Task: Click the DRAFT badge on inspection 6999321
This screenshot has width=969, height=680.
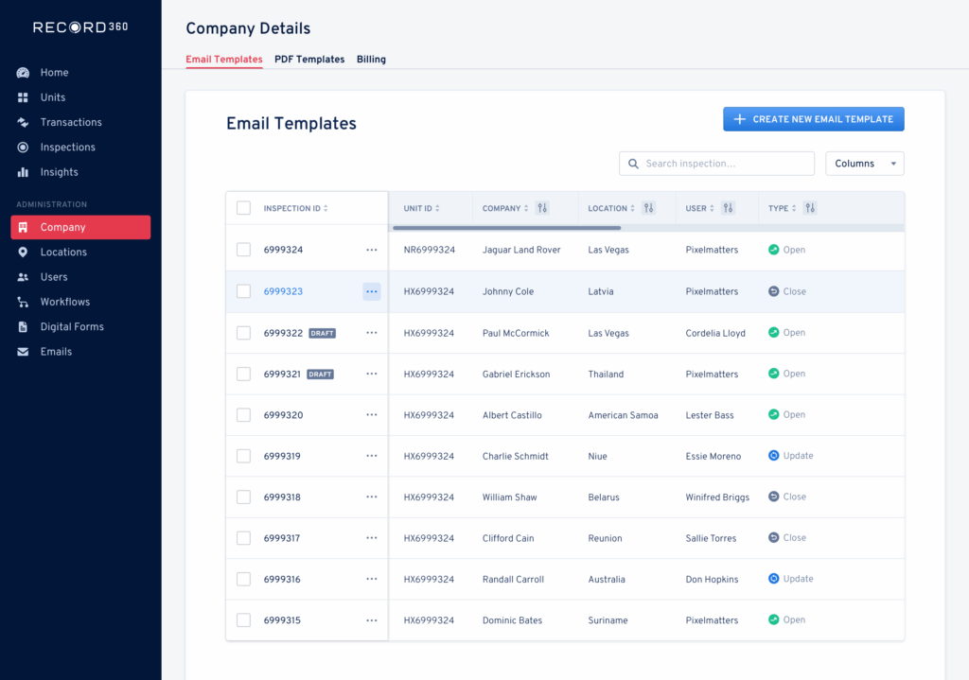Action: tap(320, 375)
